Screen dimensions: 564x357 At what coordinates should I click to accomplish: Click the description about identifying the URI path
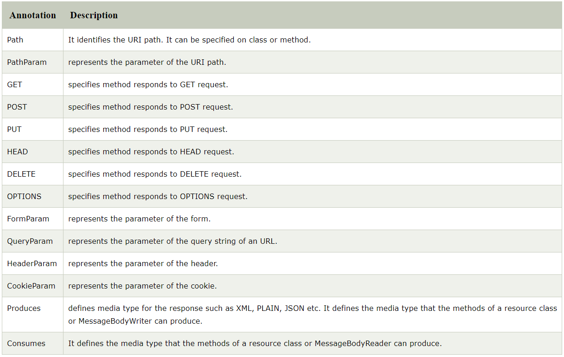(x=189, y=40)
